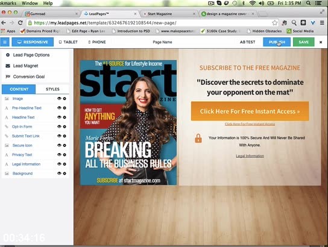Click the AB TEST button
This screenshot has width=328, height=247.
247,42
